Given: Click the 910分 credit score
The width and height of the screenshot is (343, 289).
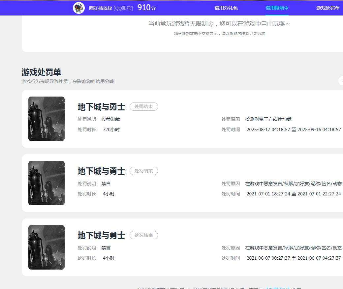Looking at the screenshot, I should 146,8.
